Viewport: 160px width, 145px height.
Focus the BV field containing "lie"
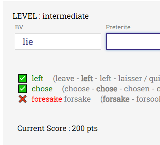pos(58,41)
